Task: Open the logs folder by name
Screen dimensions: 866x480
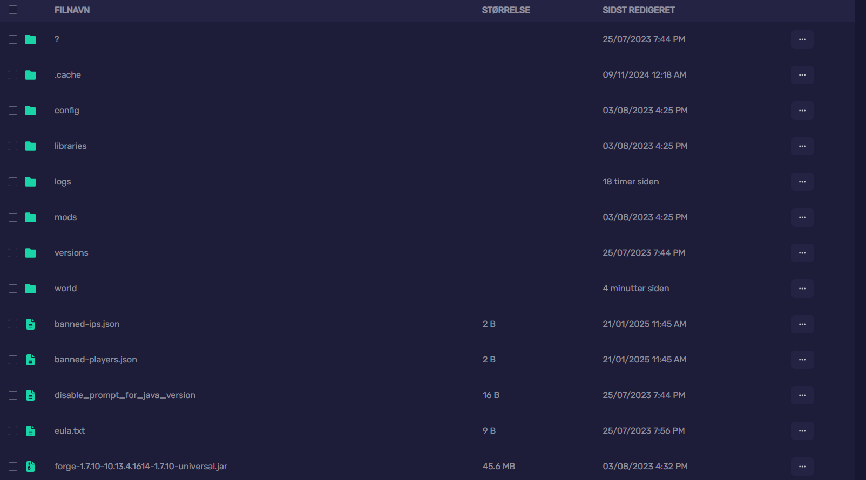Action: (x=63, y=182)
